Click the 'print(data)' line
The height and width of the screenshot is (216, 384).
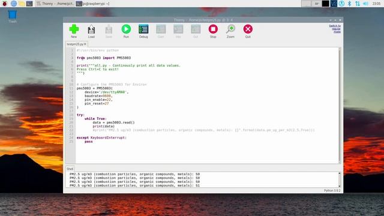click(x=104, y=126)
